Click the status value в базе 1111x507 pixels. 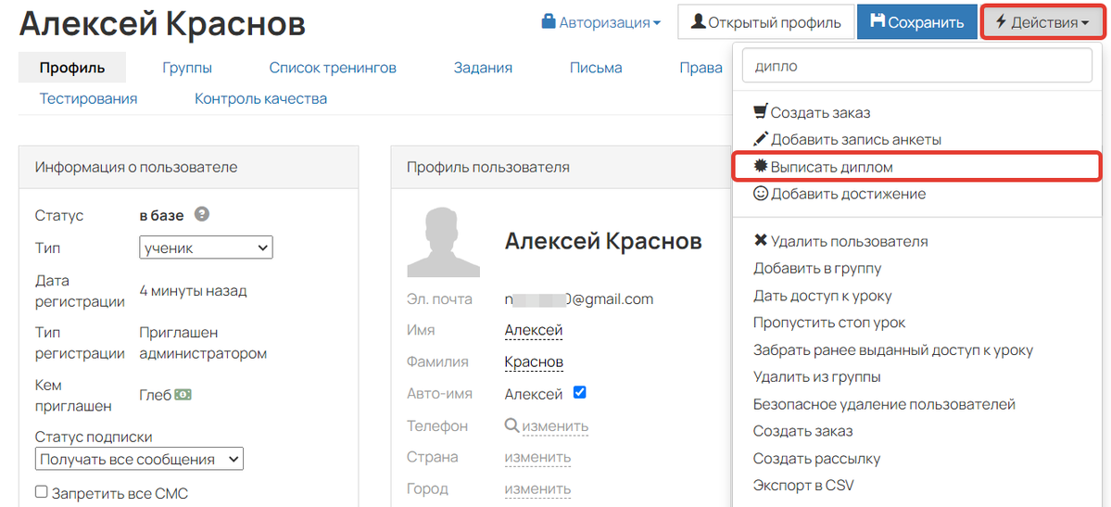[161, 215]
